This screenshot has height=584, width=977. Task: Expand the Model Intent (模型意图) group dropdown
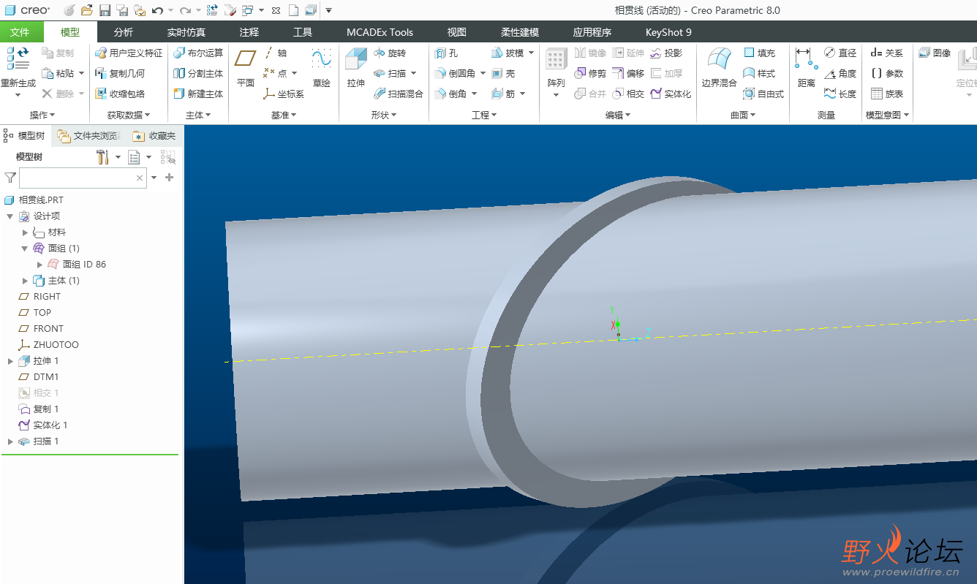click(x=888, y=115)
